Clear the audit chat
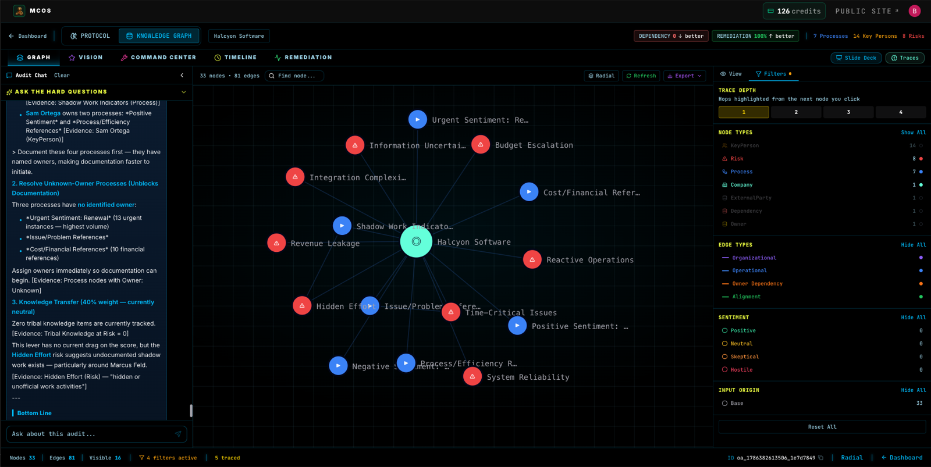Image resolution: width=931 pixels, height=467 pixels. point(62,75)
